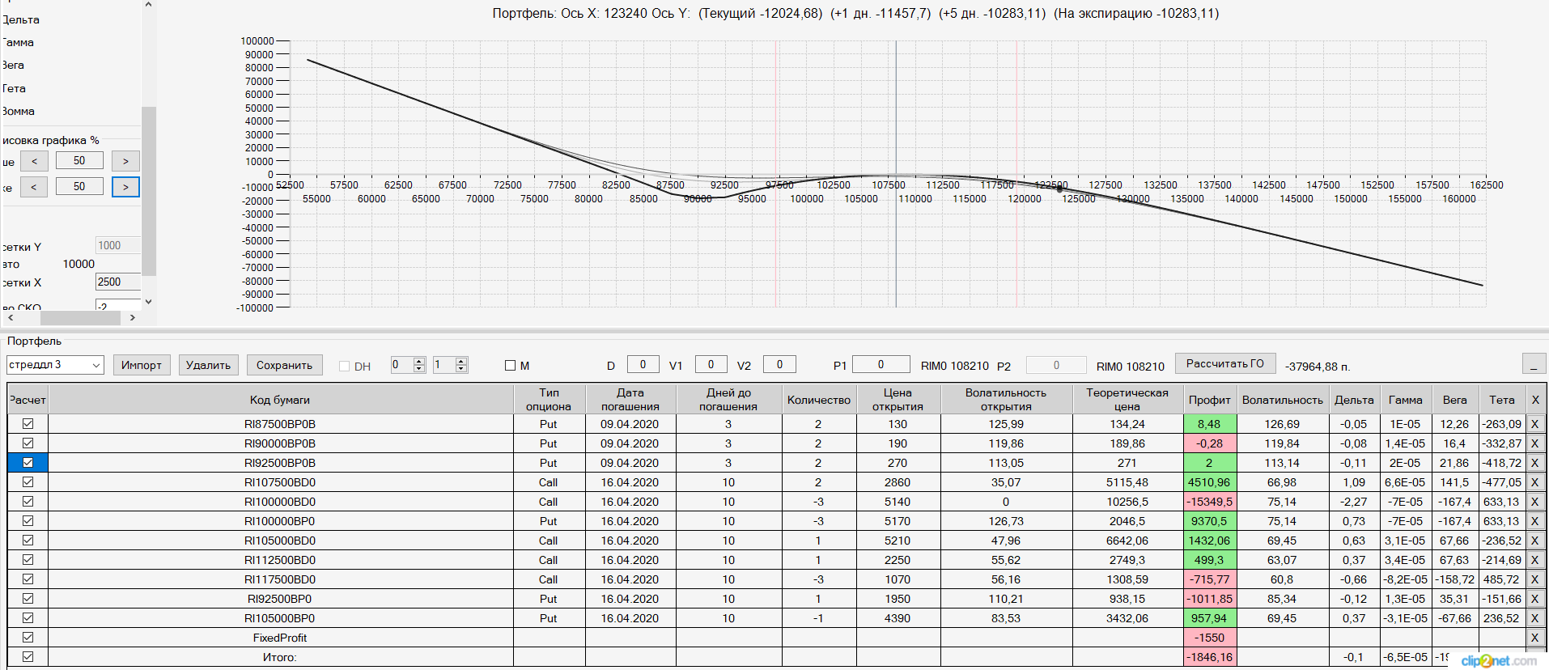Toggle the checkbox for RI90000BP0B
The height and width of the screenshot is (670, 1549).
point(28,443)
